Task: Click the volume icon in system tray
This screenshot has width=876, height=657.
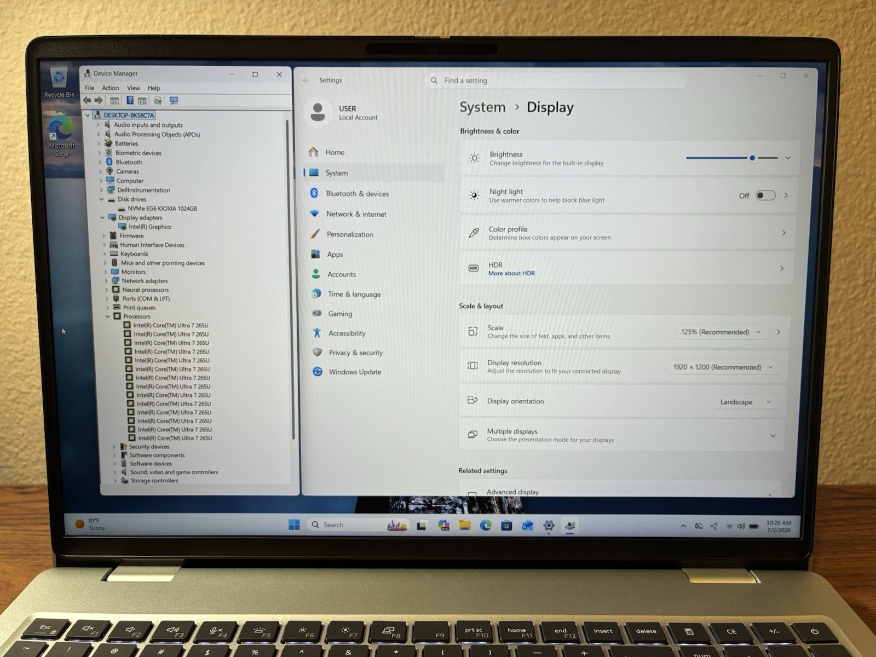Action: pyautogui.click(x=741, y=526)
